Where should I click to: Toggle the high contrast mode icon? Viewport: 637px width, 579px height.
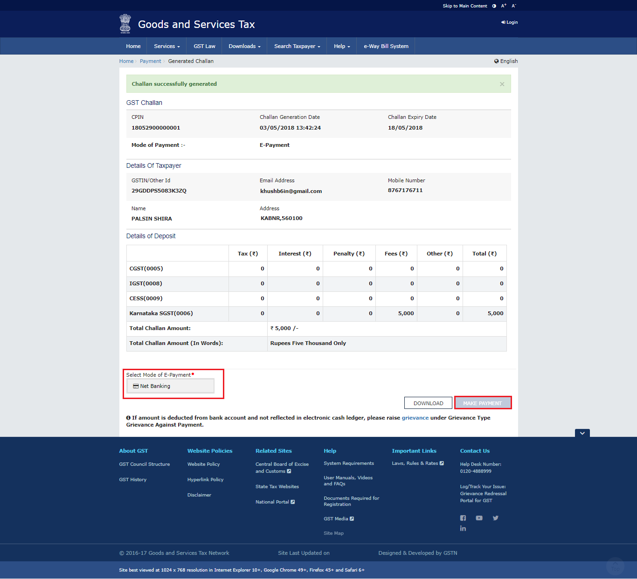pos(494,6)
